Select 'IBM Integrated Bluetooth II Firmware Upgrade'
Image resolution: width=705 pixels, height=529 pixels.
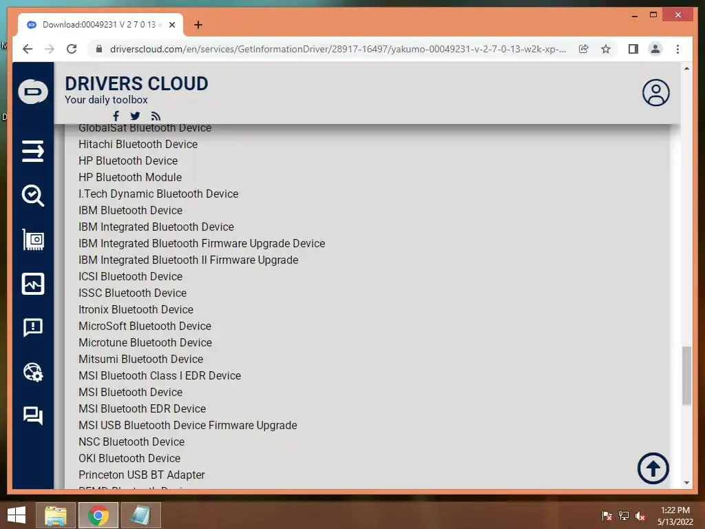(x=189, y=260)
